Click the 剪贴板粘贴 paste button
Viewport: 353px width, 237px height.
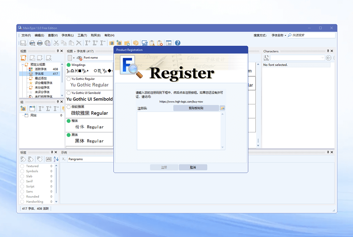pos(196,108)
